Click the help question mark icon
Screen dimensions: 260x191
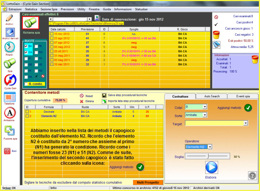point(252,175)
